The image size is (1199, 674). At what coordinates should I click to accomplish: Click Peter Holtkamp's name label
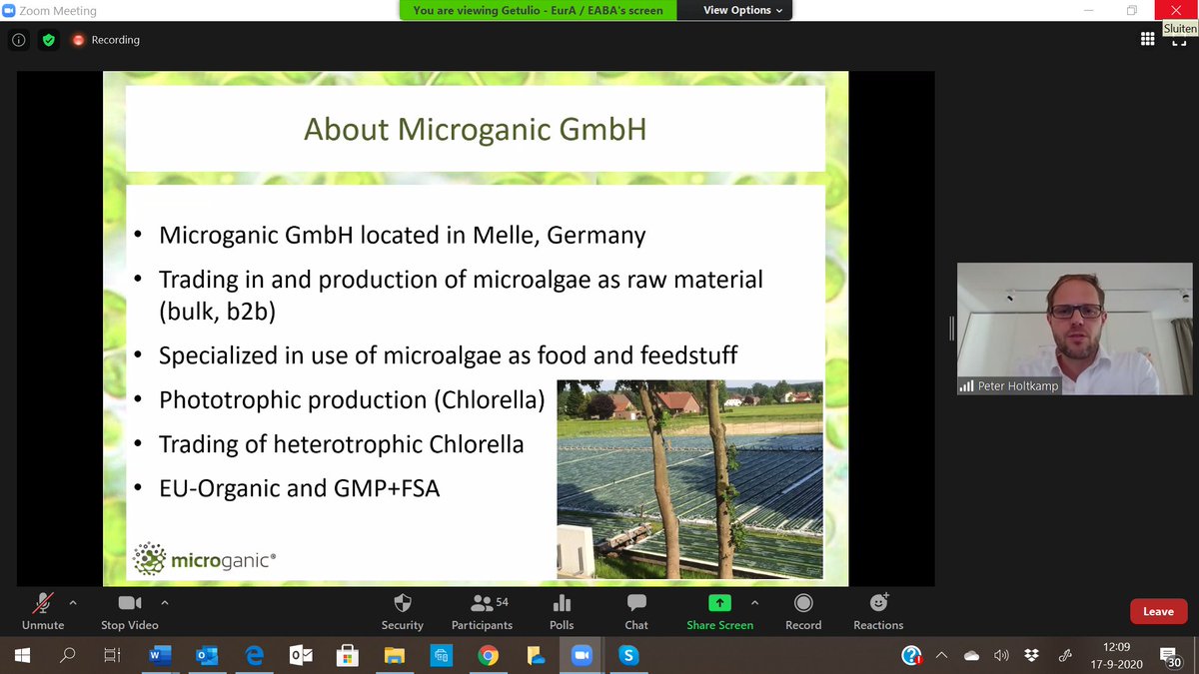1019,385
